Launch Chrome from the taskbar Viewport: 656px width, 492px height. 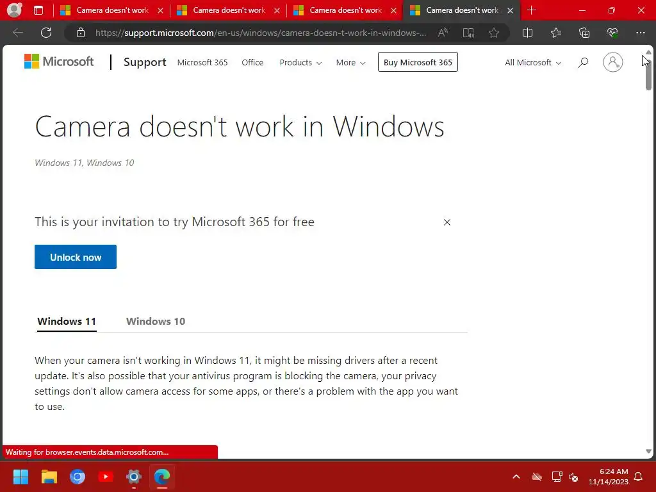click(x=78, y=477)
